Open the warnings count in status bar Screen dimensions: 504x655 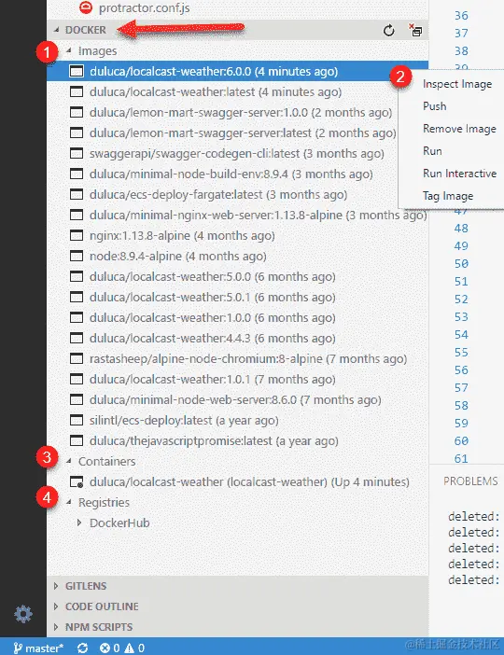(x=134, y=648)
